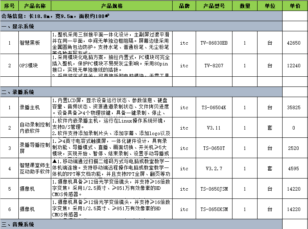This screenshot has width=308, height=229.
Task: Click the 录播主机 product name cell
Action: (35, 107)
